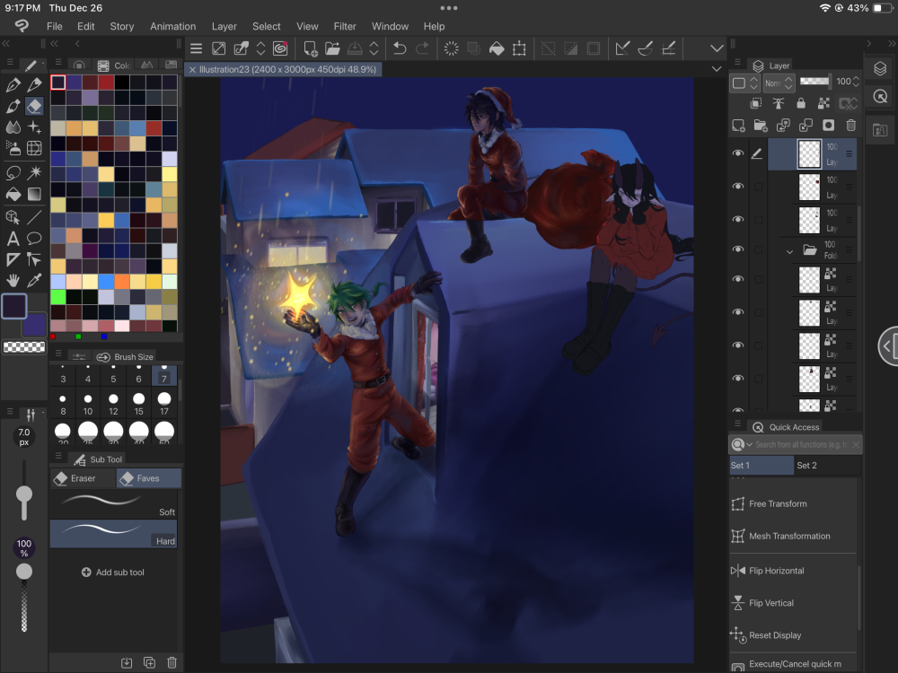The image size is (898, 673).
Task: Open the Filter menu
Action: click(x=344, y=26)
